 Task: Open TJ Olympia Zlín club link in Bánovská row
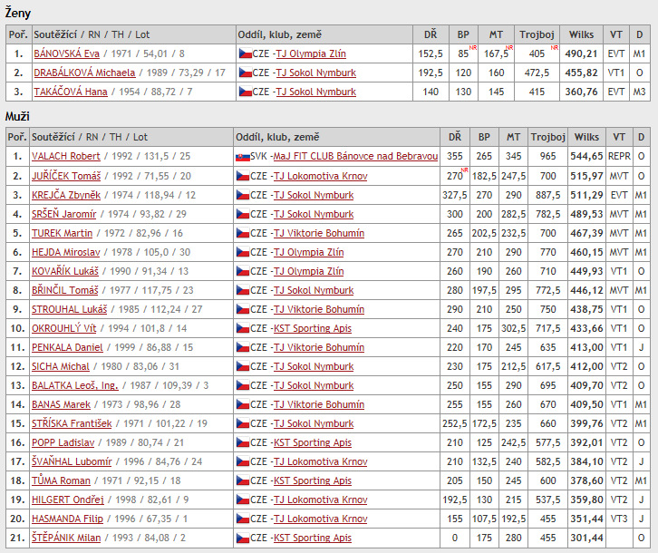pos(311,53)
